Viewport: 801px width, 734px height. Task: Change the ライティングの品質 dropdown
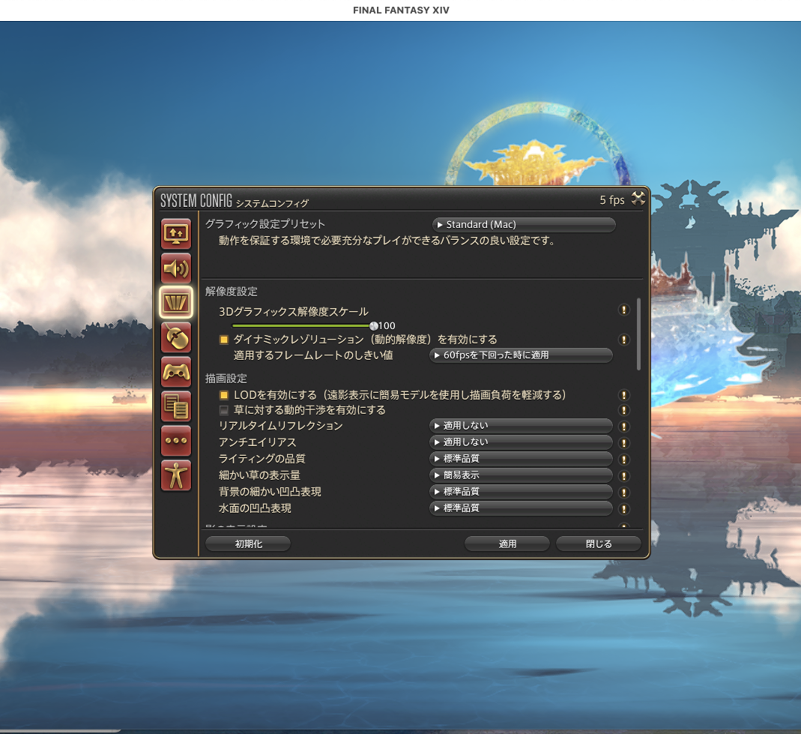521,459
